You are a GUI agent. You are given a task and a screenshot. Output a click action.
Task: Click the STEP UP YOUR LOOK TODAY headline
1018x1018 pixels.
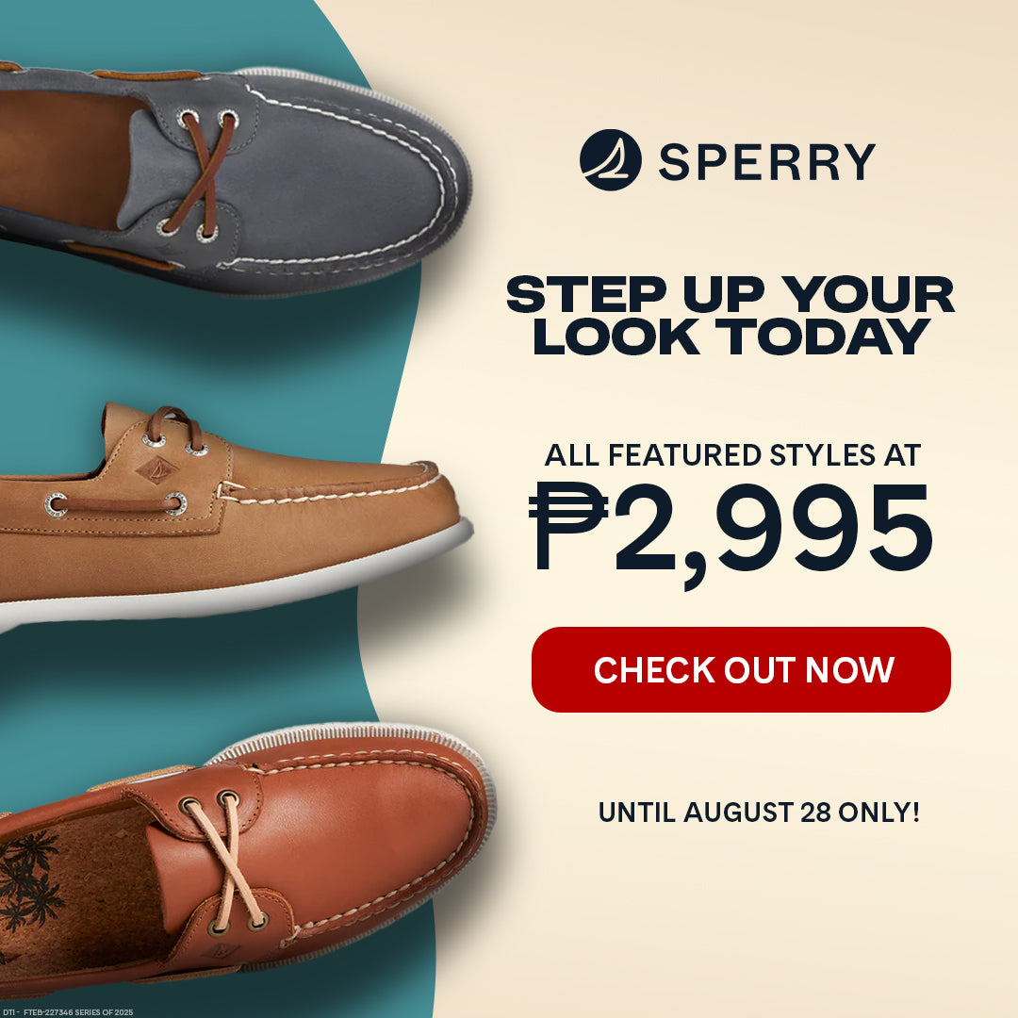pos(731,315)
